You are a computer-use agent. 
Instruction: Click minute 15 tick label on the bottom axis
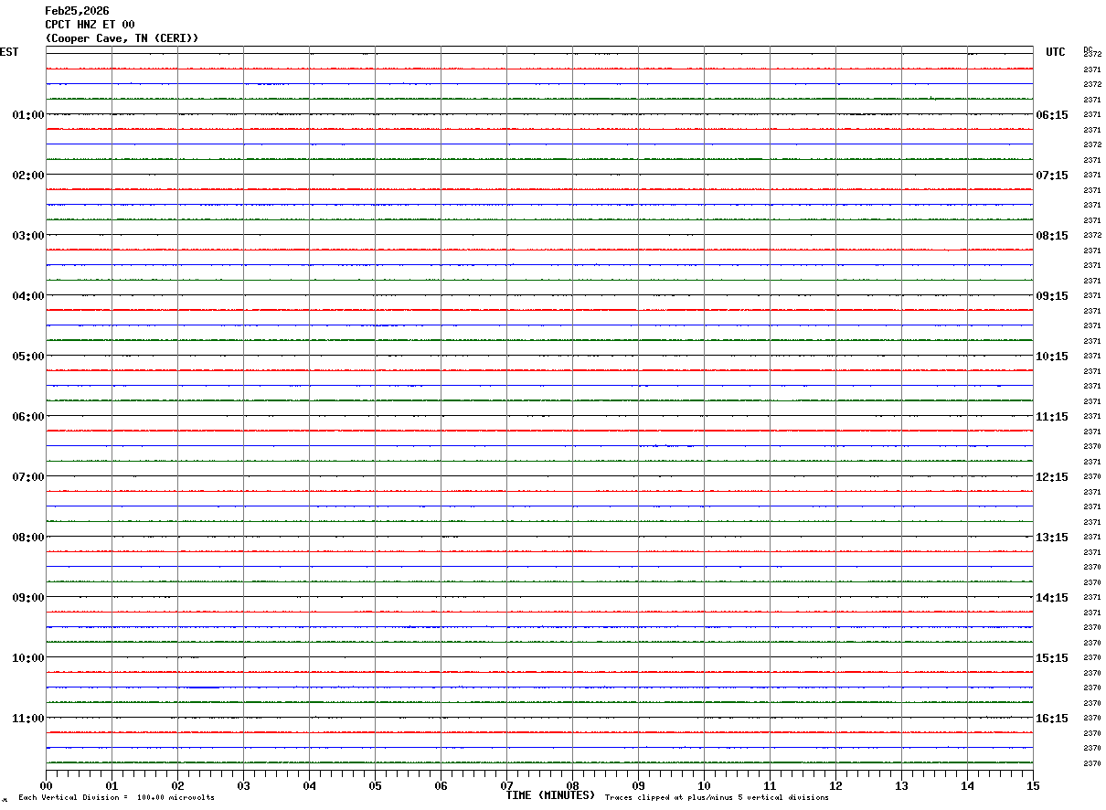1033,785
